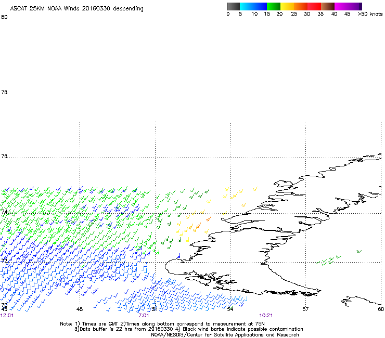Click the '10' label under the color bar
Screen dimensions: 385x338
pyautogui.click(x=254, y=14)
